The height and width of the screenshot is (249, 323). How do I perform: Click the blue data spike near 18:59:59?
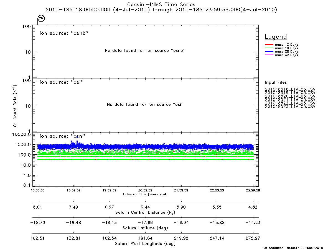pyautogui.click(x=77, y=137)
